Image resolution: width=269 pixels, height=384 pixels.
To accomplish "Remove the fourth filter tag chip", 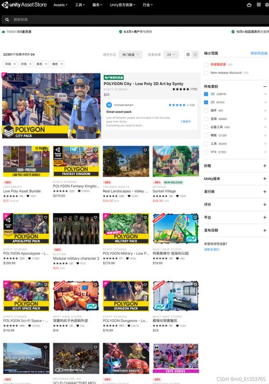I will point(62,64).
